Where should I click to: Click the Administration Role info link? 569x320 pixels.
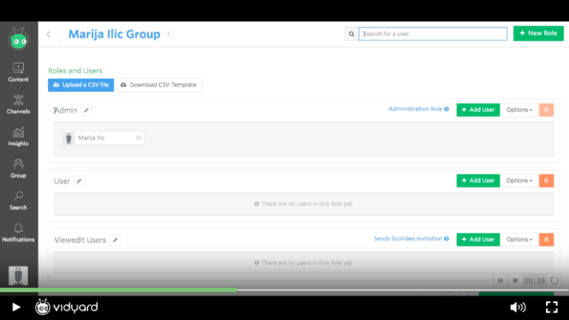click(x=419, y=109)
